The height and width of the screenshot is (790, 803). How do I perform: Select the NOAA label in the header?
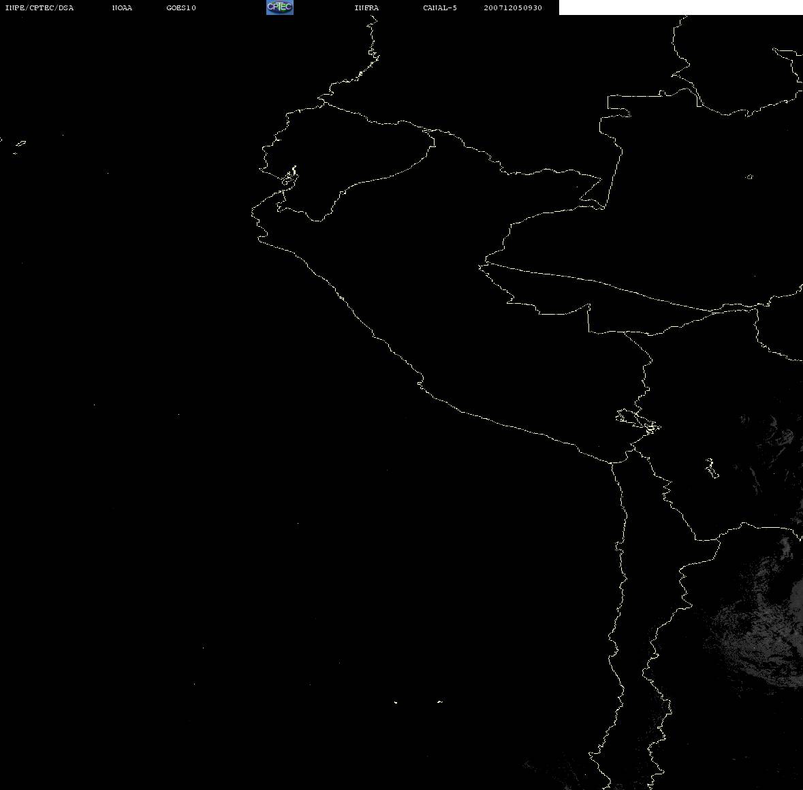[122, 8]
